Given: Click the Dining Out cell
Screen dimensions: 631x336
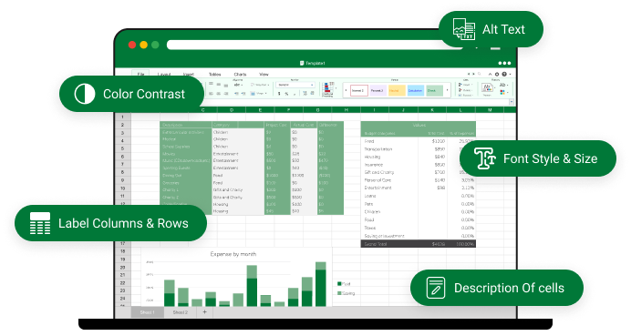Looking at the screenshot, I should coord(185,176).
